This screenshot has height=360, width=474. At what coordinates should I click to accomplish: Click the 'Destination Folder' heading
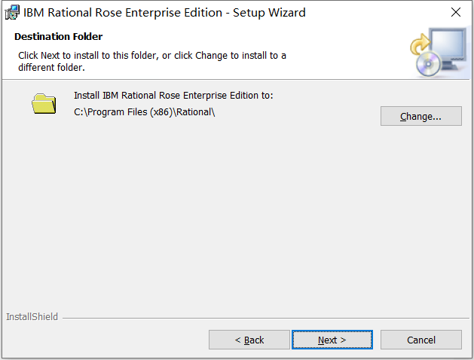tap(58, 37)
